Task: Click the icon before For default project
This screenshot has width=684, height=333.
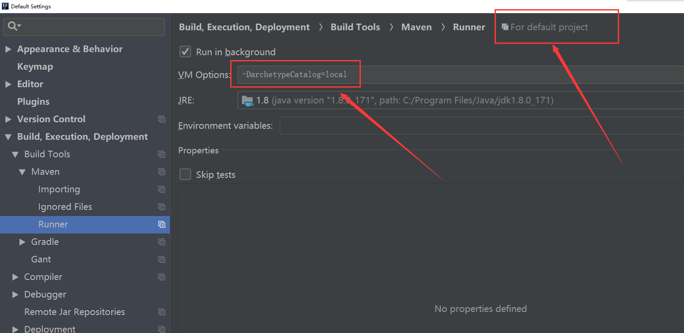Action: 505,27
